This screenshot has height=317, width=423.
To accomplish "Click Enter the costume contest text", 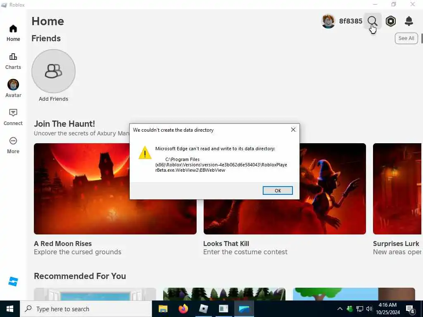I will coord(245,252).
